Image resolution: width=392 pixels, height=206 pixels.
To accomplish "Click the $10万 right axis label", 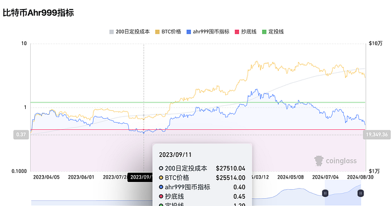I will pyautogui.click(x=376, y=44).
